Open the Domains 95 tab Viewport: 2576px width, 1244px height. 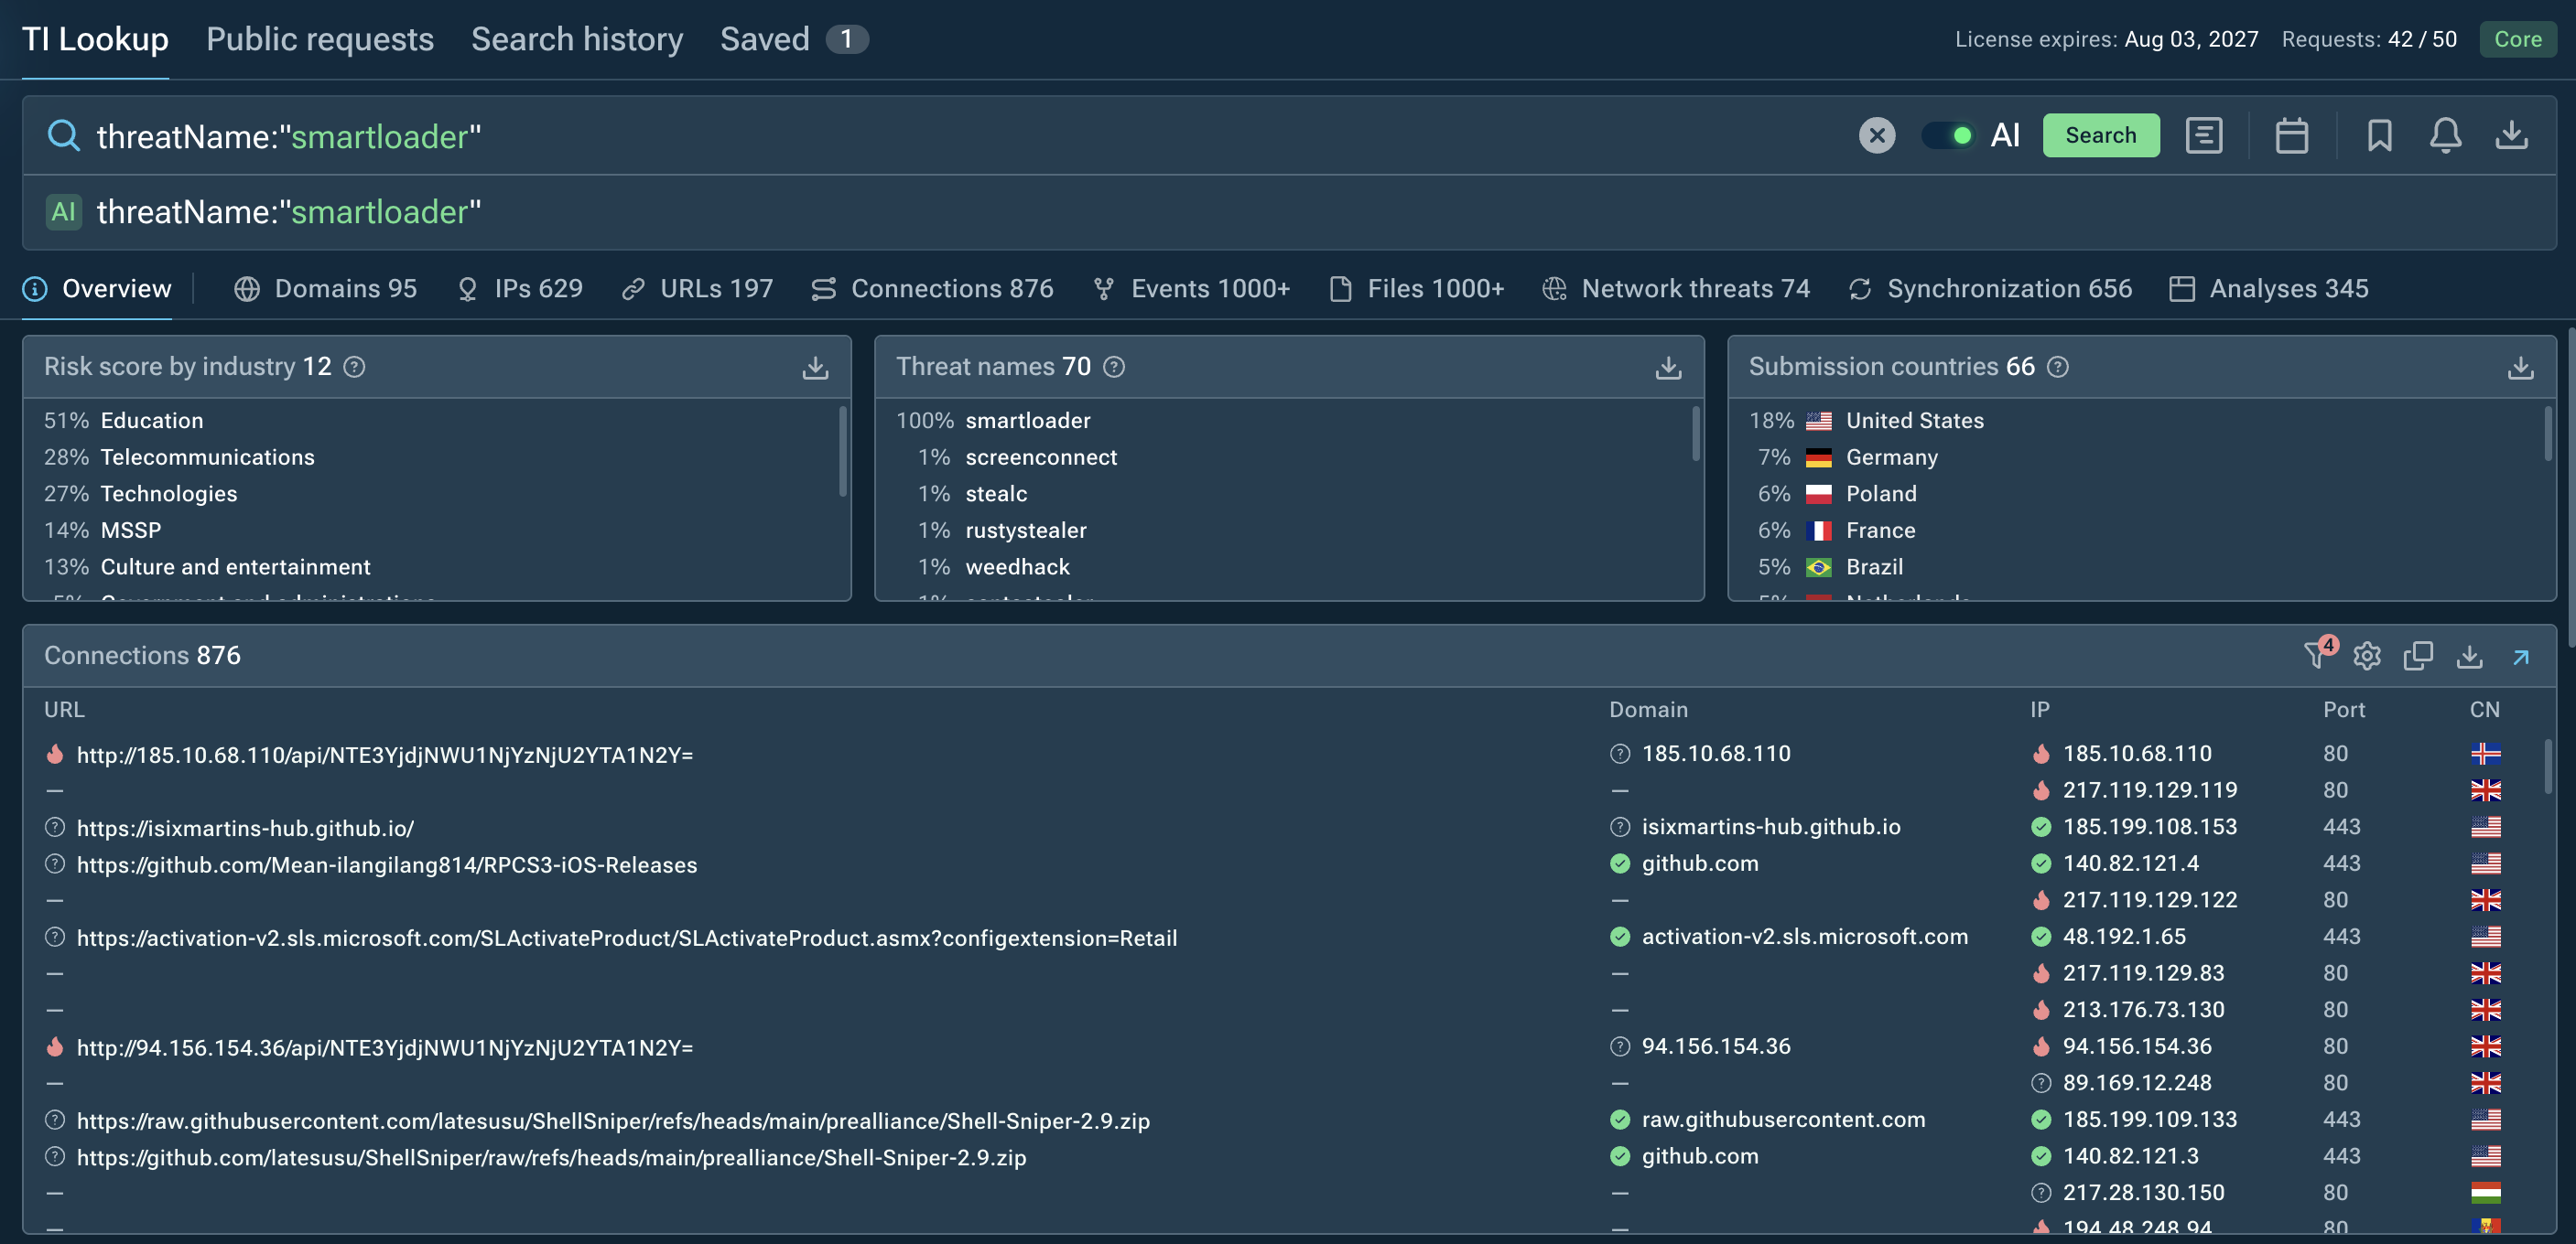click(325, 289)
